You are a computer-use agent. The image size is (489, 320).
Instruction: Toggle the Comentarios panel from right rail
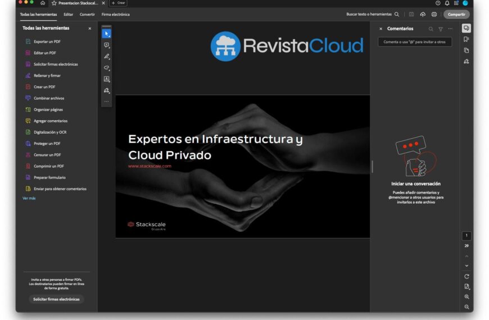(x=467, y=28)
